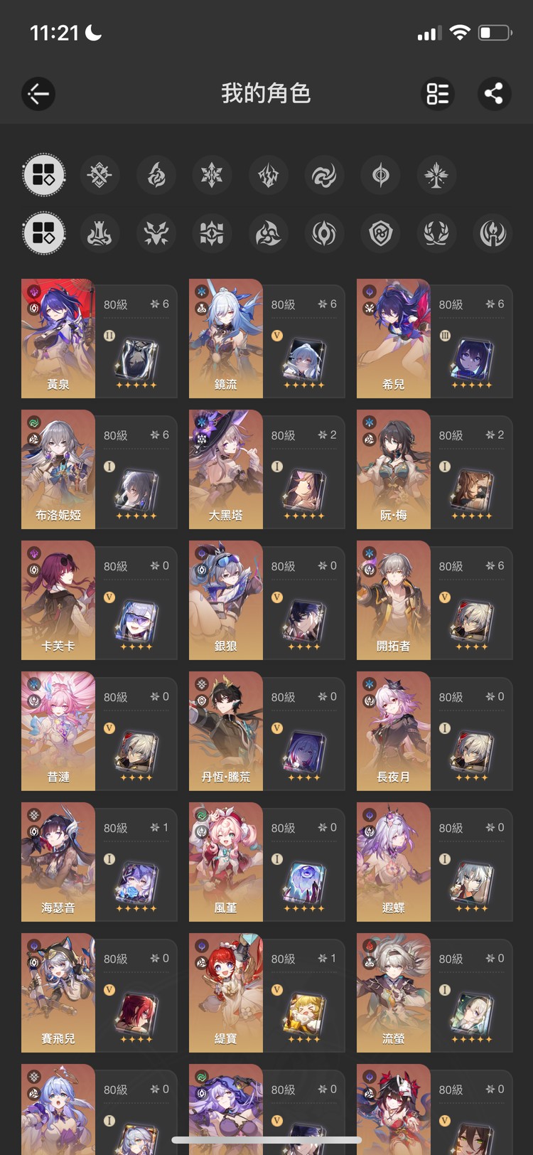Filter by Imaginary element icon
The width and height of the screenshot is (533, 1155).
pyautogui.click(x=436, y=175)
